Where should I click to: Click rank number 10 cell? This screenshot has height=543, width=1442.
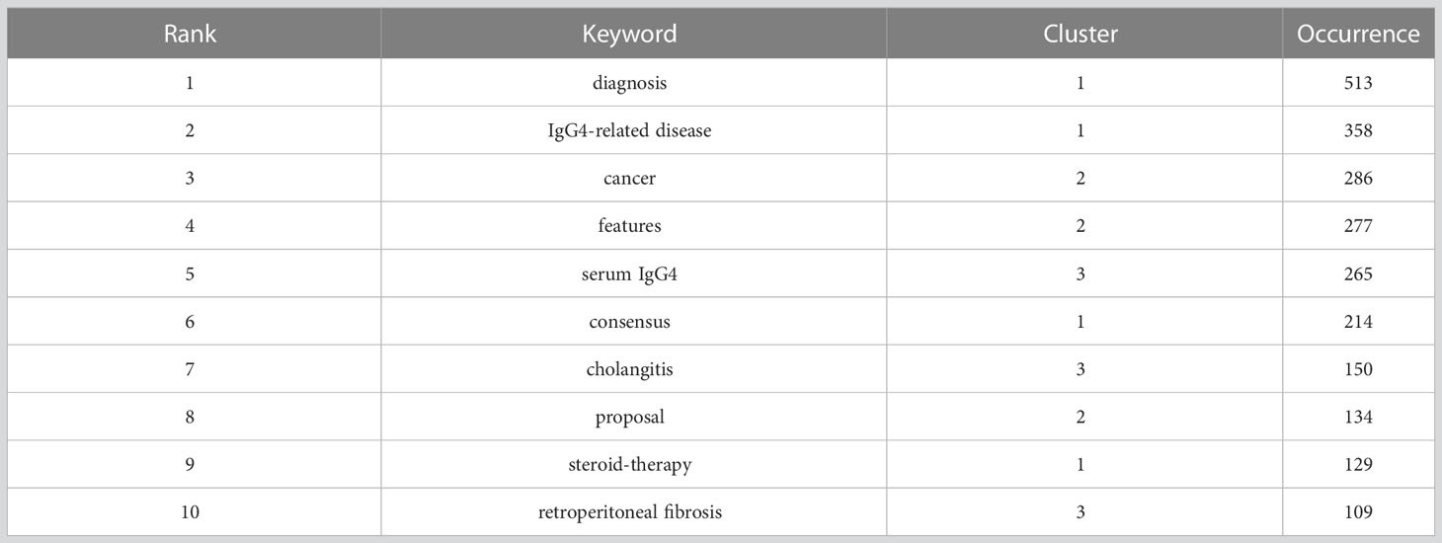pyautogui.click(x=190, y=512)
